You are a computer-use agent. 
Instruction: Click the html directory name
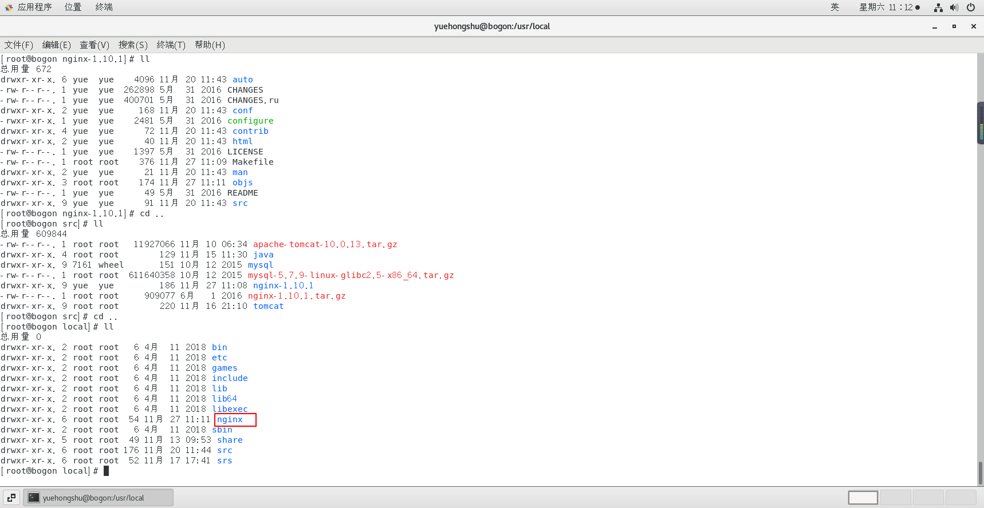click(x=242, y=141)
